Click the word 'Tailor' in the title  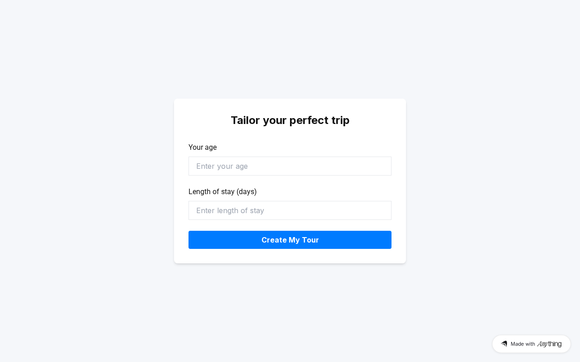(x=245, y=120)
